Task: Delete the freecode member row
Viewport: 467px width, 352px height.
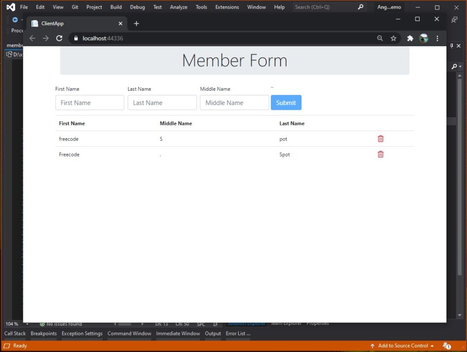Action: coord(380,139)
